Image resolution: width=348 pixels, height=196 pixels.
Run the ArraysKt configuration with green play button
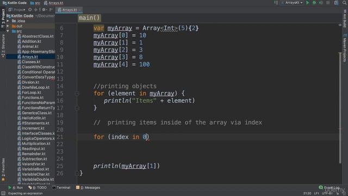pos(307,3)
